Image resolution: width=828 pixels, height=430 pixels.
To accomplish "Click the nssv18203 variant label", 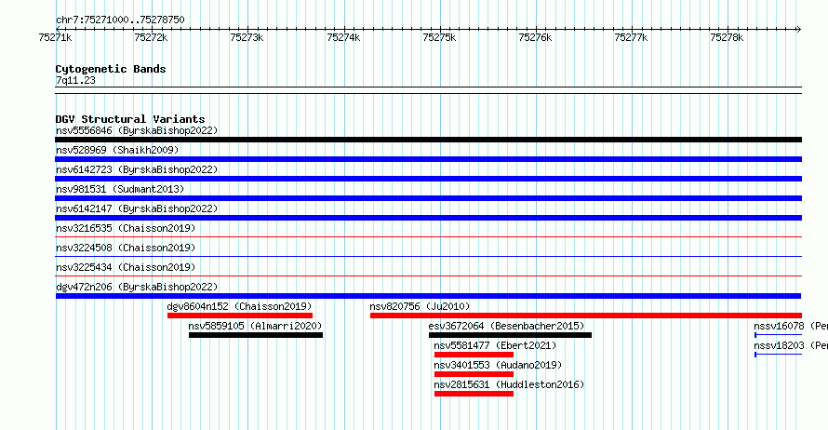I will (x=791, y=345).
